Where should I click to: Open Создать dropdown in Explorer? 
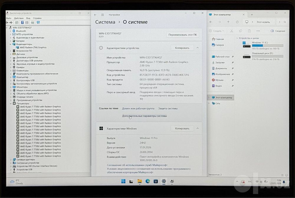216,31
